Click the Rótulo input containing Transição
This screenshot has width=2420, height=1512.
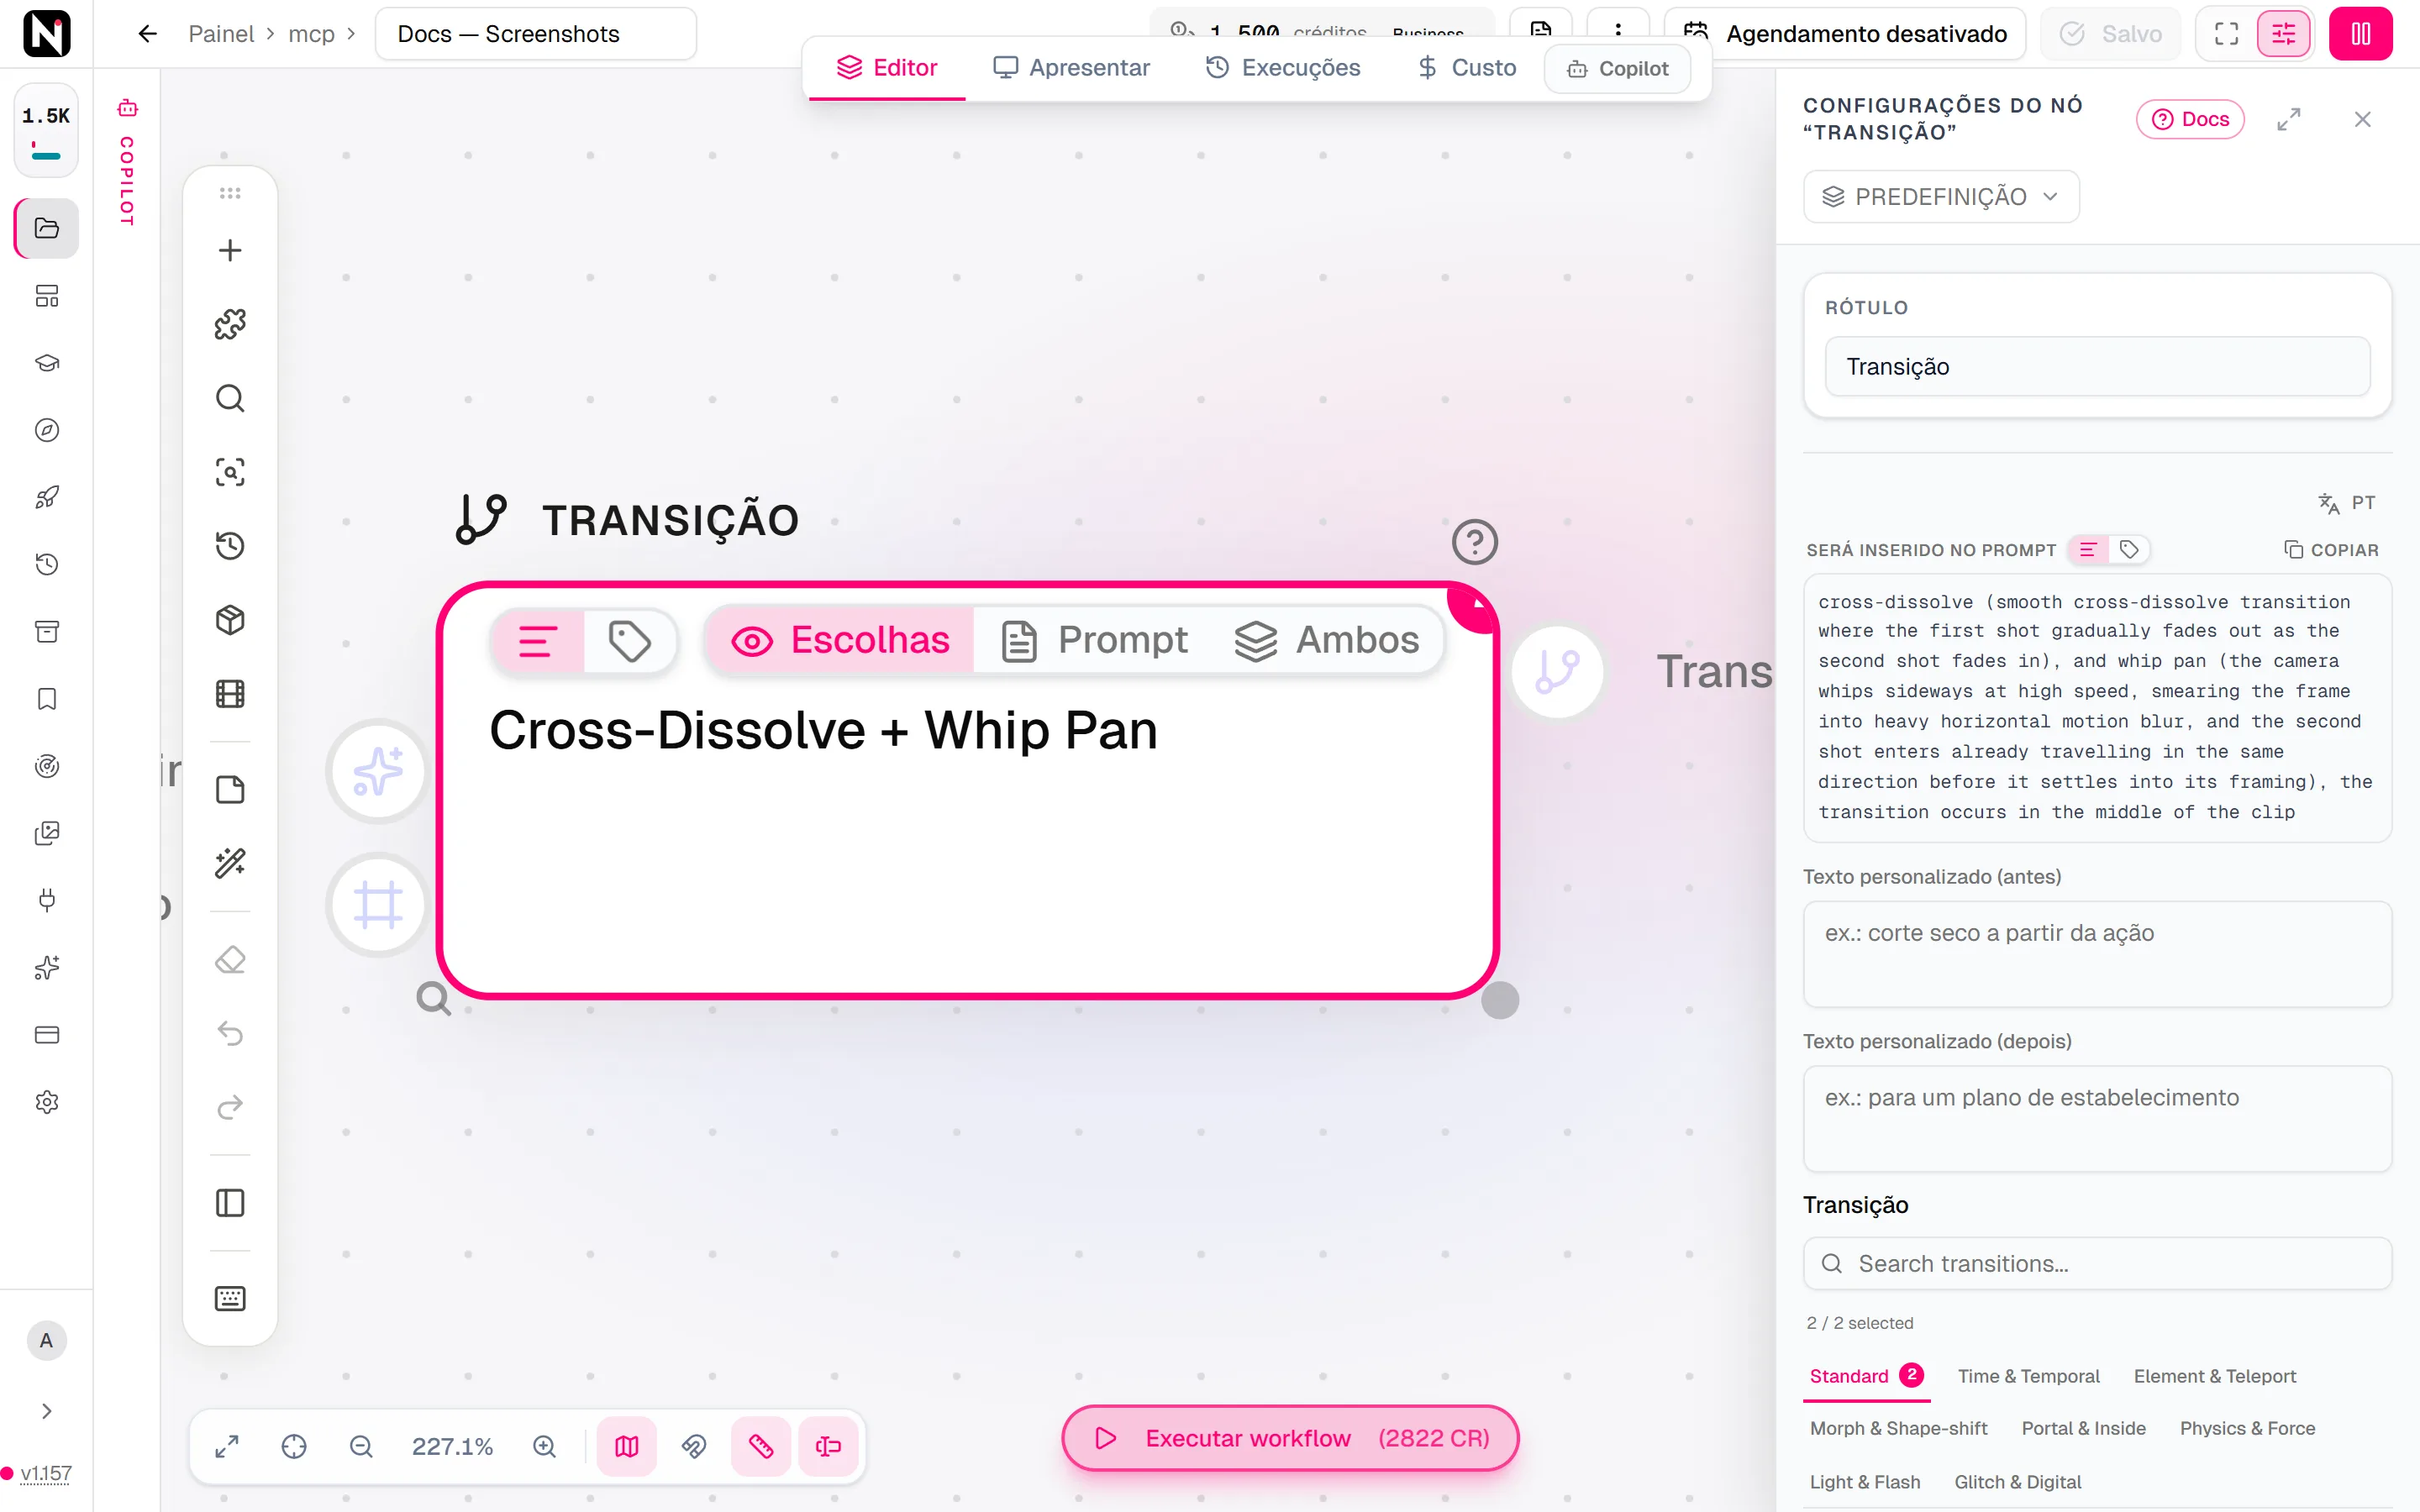pyautogui.click(x=2097, y=366)
